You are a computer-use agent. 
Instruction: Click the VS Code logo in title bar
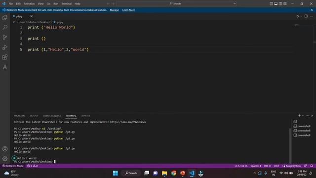(x=4, y=3)
